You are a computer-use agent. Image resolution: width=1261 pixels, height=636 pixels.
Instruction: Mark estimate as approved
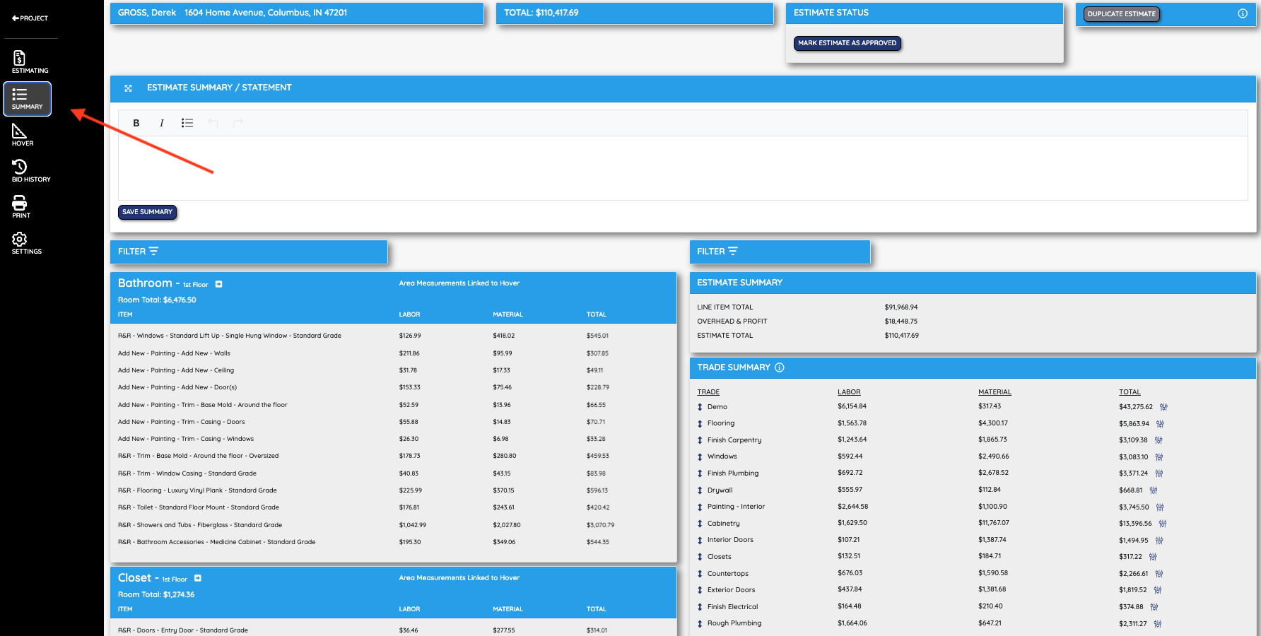click(847, 43)
